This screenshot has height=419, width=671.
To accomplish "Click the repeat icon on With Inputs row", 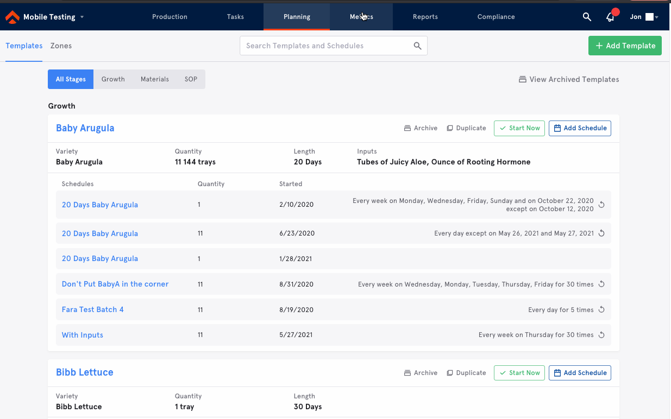I will click(x=601, y=335).
